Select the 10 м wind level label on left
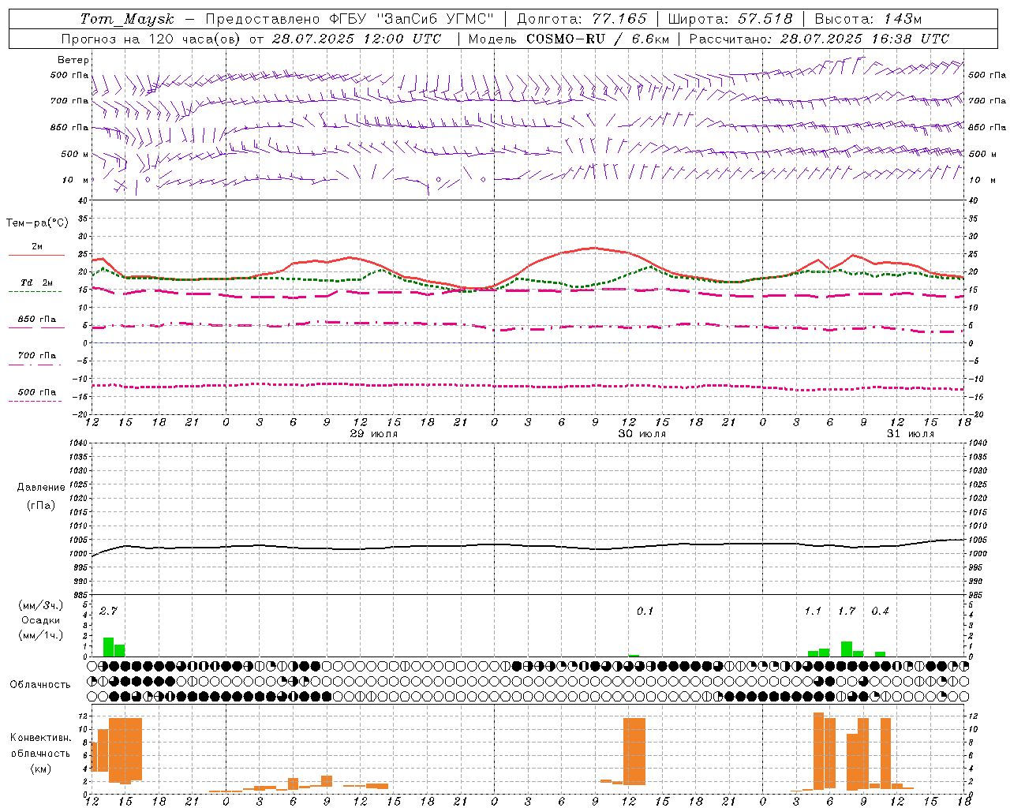The width and height of the screenshot is (1010, 808). coord(76,180)
